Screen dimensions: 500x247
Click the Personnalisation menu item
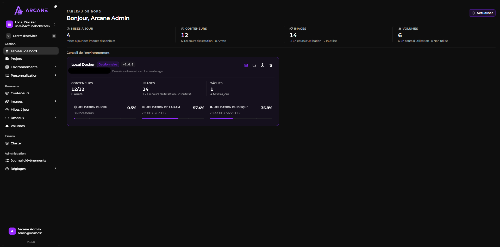[x=31, y=76]
